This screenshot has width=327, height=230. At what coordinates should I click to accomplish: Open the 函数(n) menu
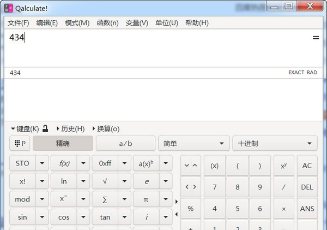[107, 23]
